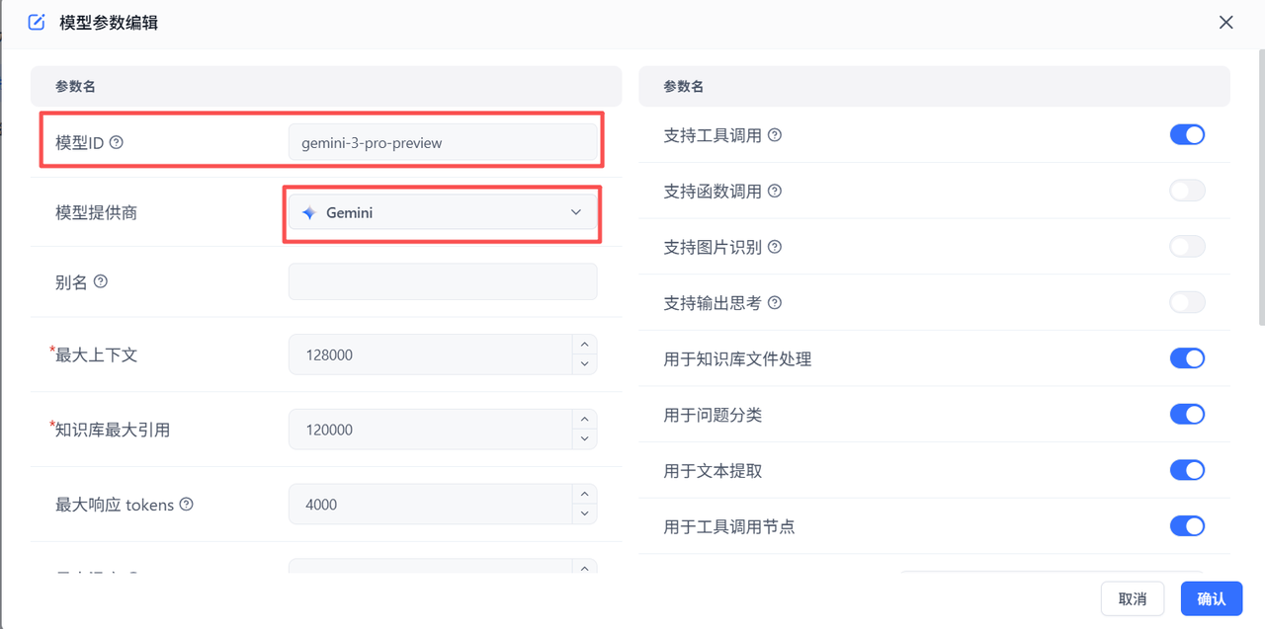
Task: Open the 模型提供商 Gemini dropdown
Action: (x=443, y=212)
